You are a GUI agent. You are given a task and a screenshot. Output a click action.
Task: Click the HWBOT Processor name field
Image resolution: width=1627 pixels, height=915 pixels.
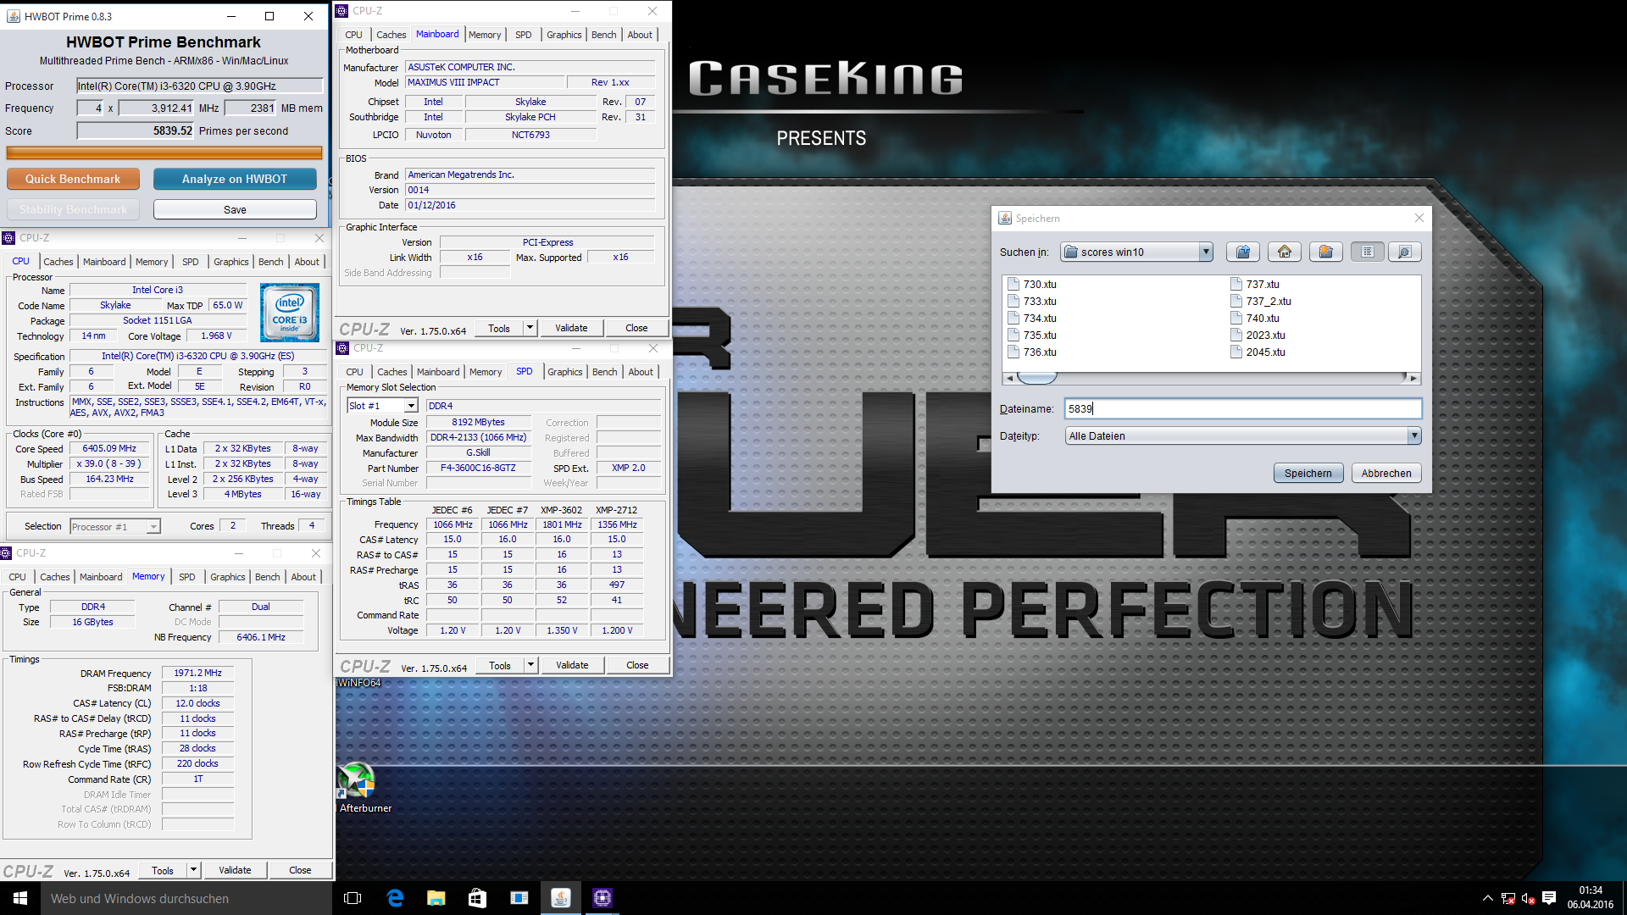199,86
